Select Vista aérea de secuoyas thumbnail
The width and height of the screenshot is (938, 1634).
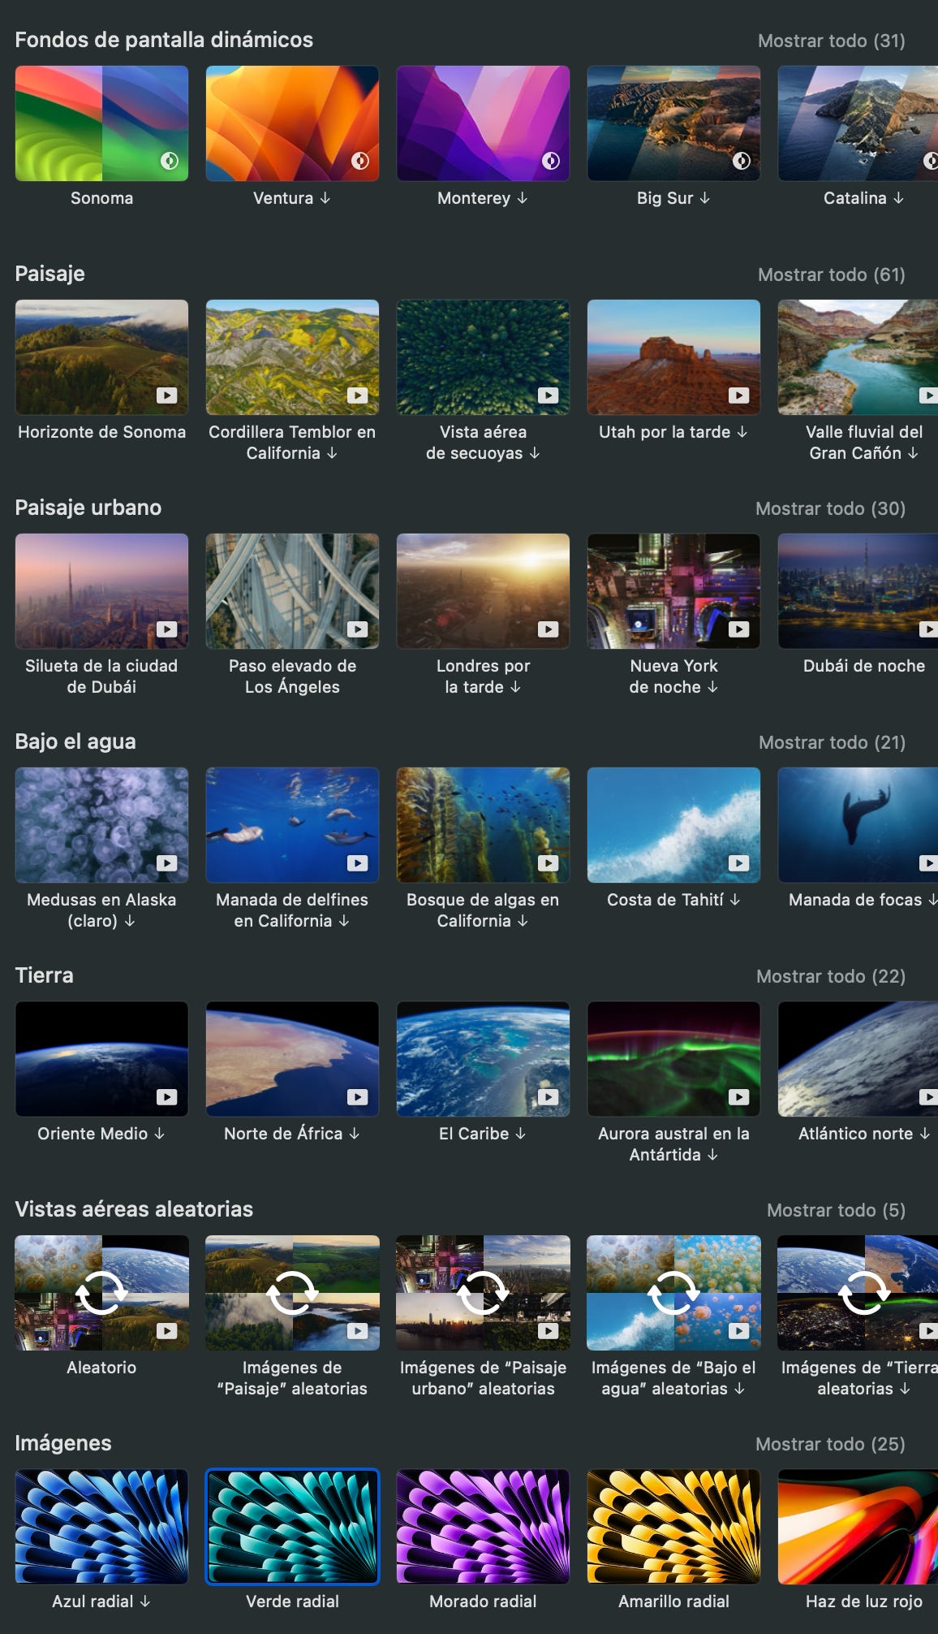tap(483, 357)
